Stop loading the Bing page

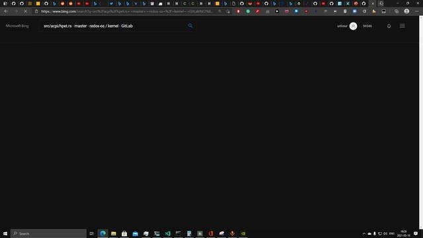pos(25,11)
